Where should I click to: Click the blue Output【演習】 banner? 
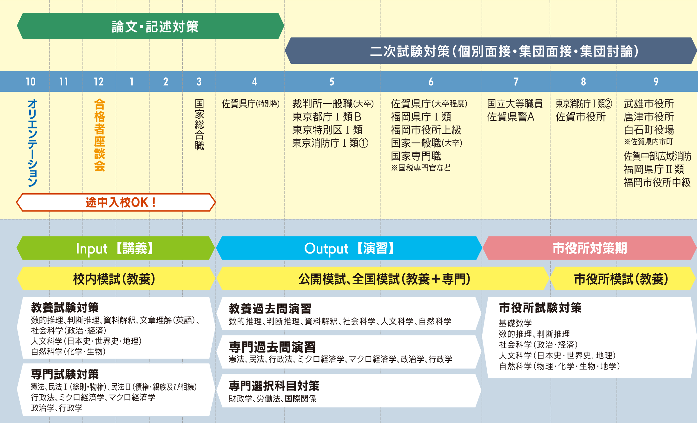tap(349, 248)
